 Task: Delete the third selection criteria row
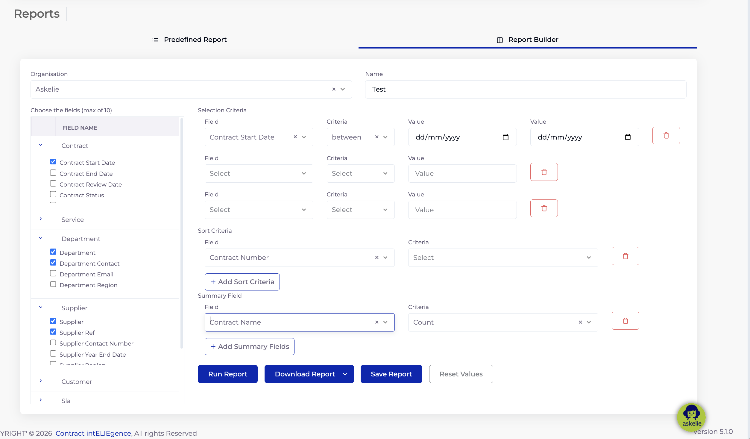pos(544,208)
